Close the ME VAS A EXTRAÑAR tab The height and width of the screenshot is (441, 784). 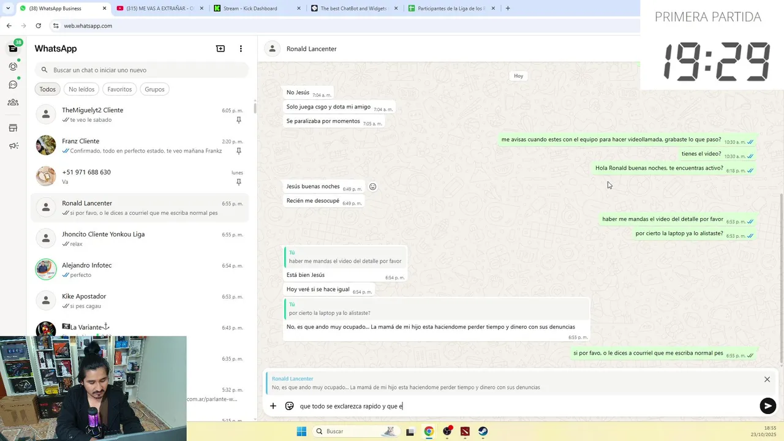coord(202,8)
